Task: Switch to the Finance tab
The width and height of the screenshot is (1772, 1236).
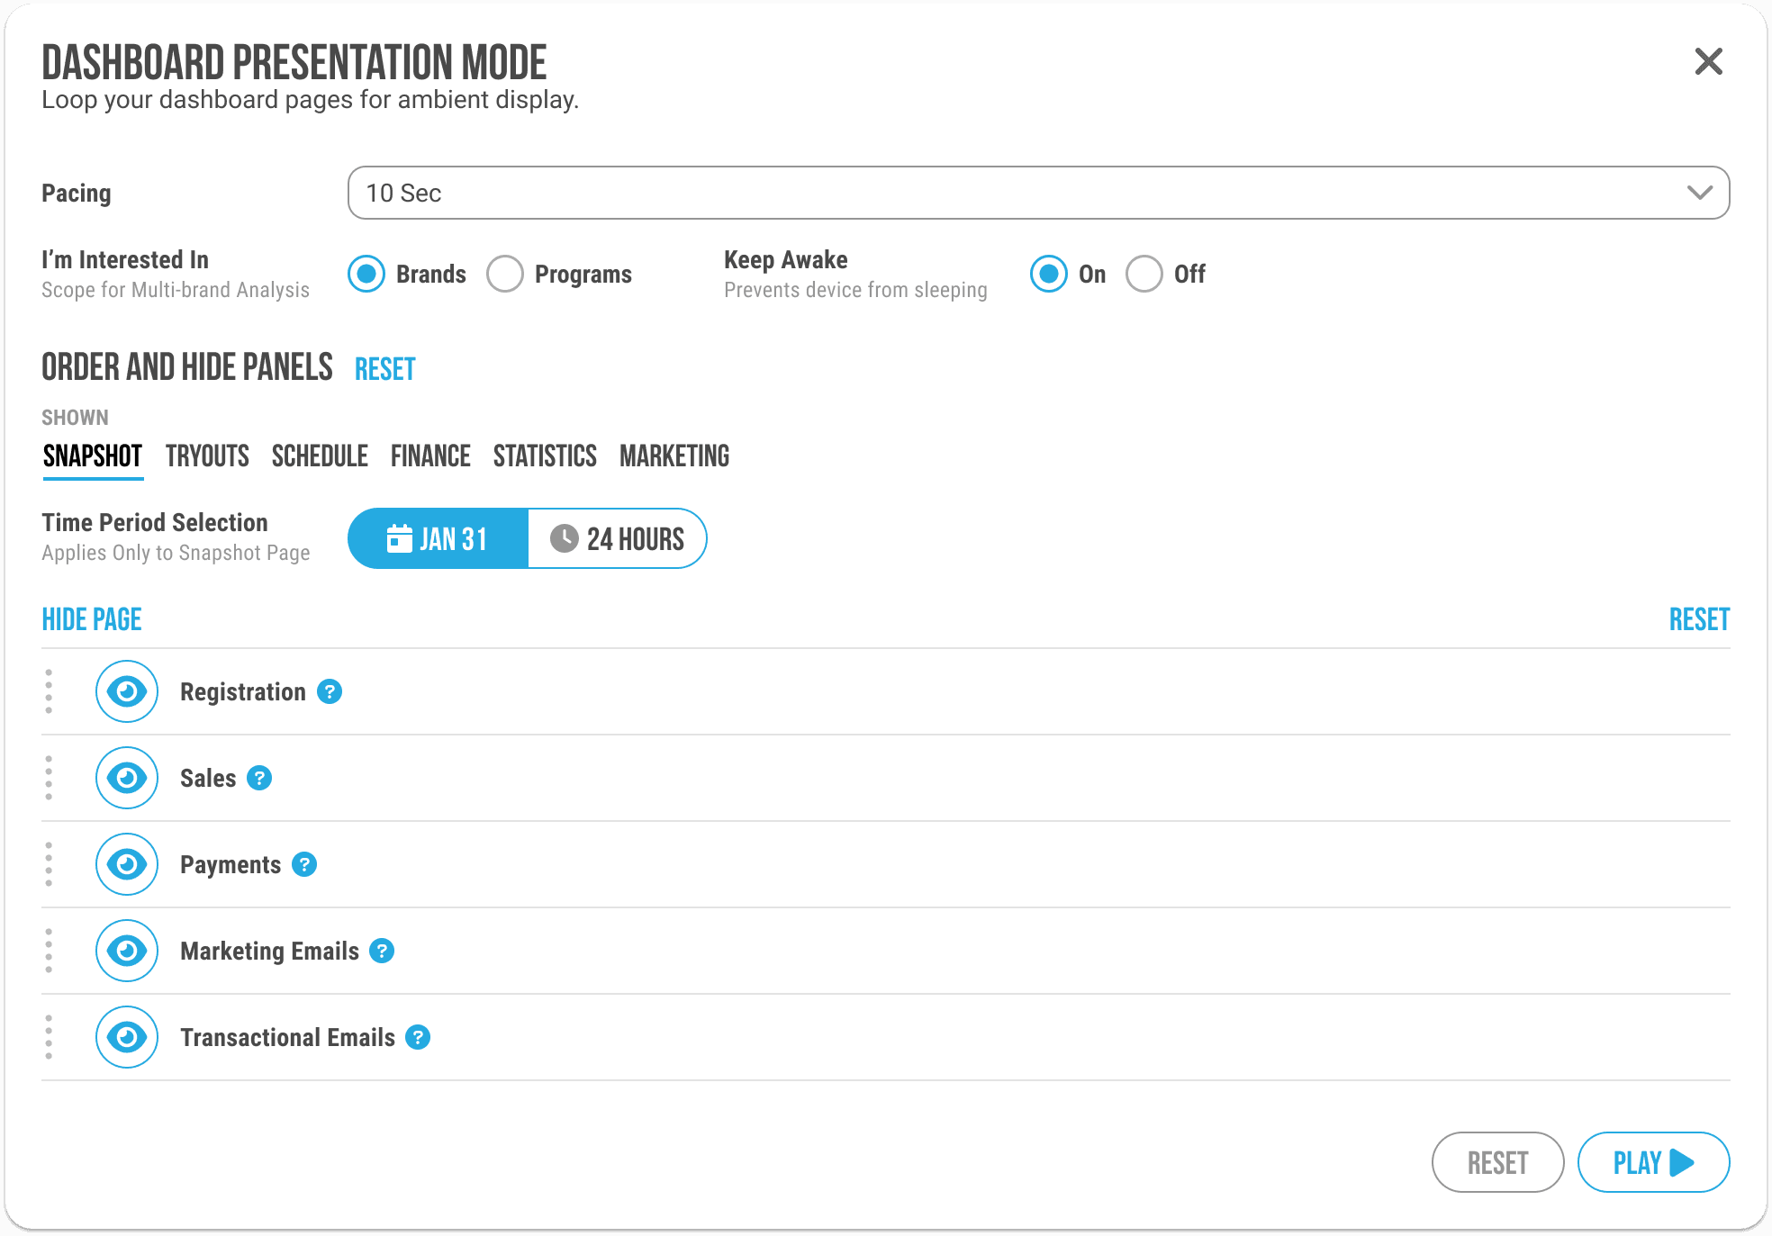Action: tap(430, 456)
